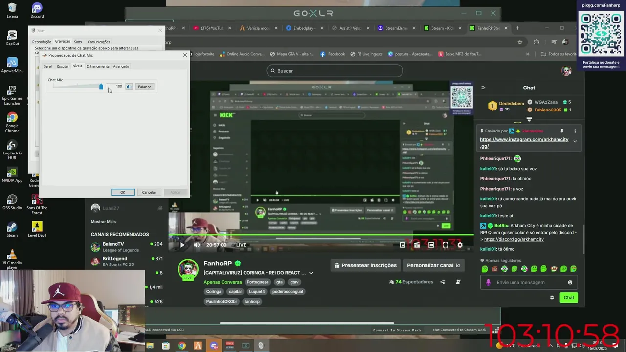Image resolution: width=626 pixels, height=352 pixels.
Task: Switch to the Escutar tab
Action: (x=63, y=66)
